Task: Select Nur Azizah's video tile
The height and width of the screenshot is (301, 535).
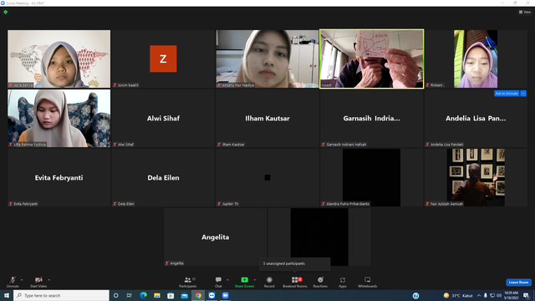Action: (476, 177)
